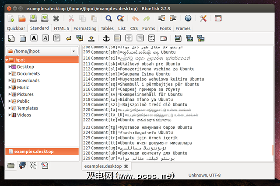Switch to the Fonts tab
280x186 pixels.
pyautogui.click(x=165, y=28)
